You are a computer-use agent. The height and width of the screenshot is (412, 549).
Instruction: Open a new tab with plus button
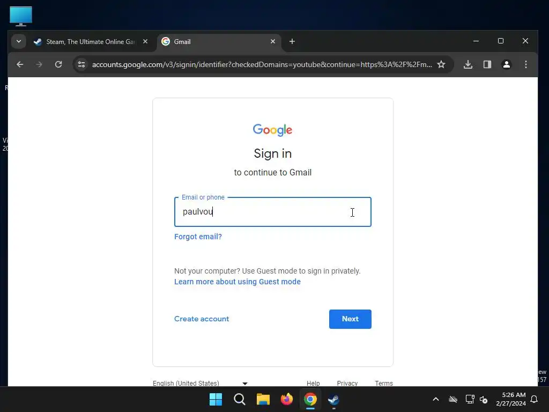click(292, 42)
